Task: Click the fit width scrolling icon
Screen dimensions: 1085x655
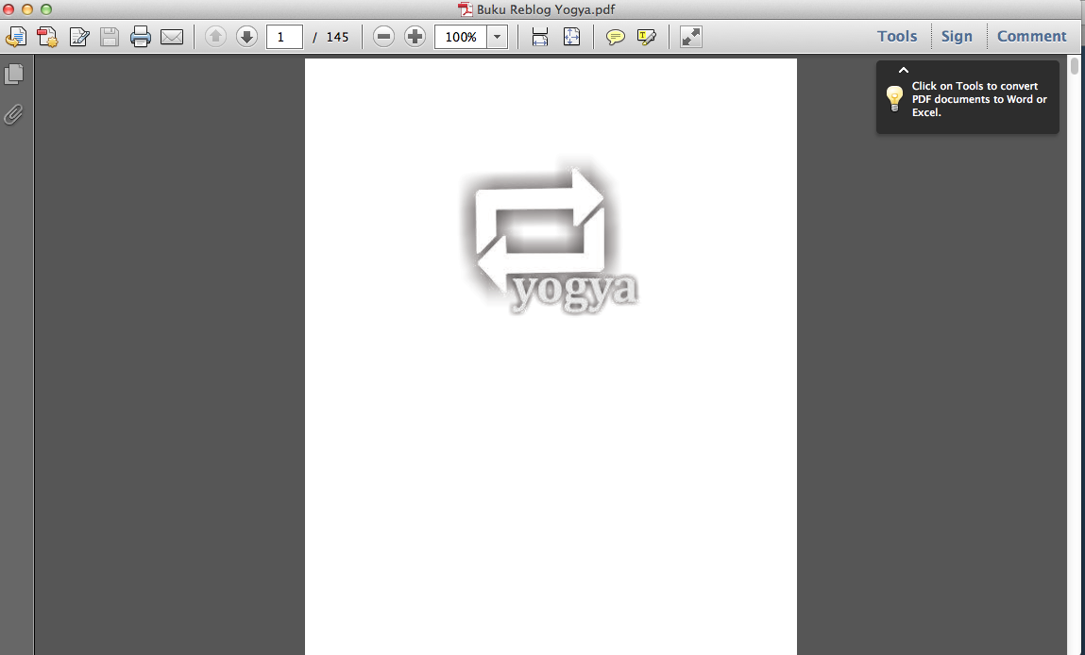Action: [x=540, y=37]
